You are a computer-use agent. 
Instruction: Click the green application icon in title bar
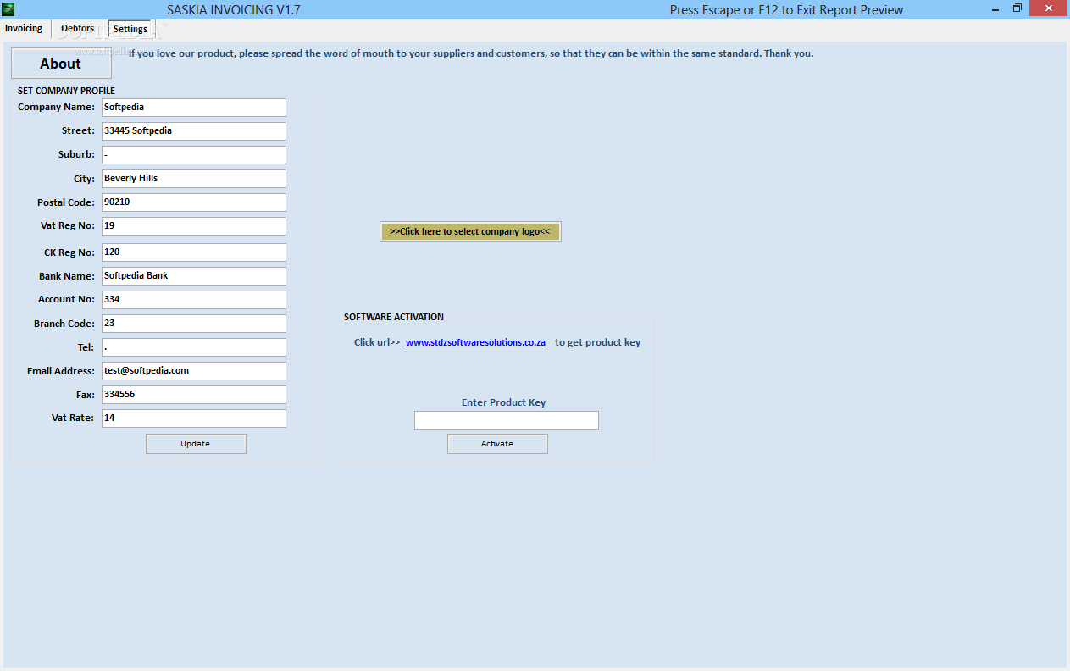[x=8, y=9]
